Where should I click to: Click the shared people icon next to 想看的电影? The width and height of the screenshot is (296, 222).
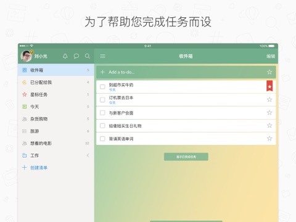[24, 143]
